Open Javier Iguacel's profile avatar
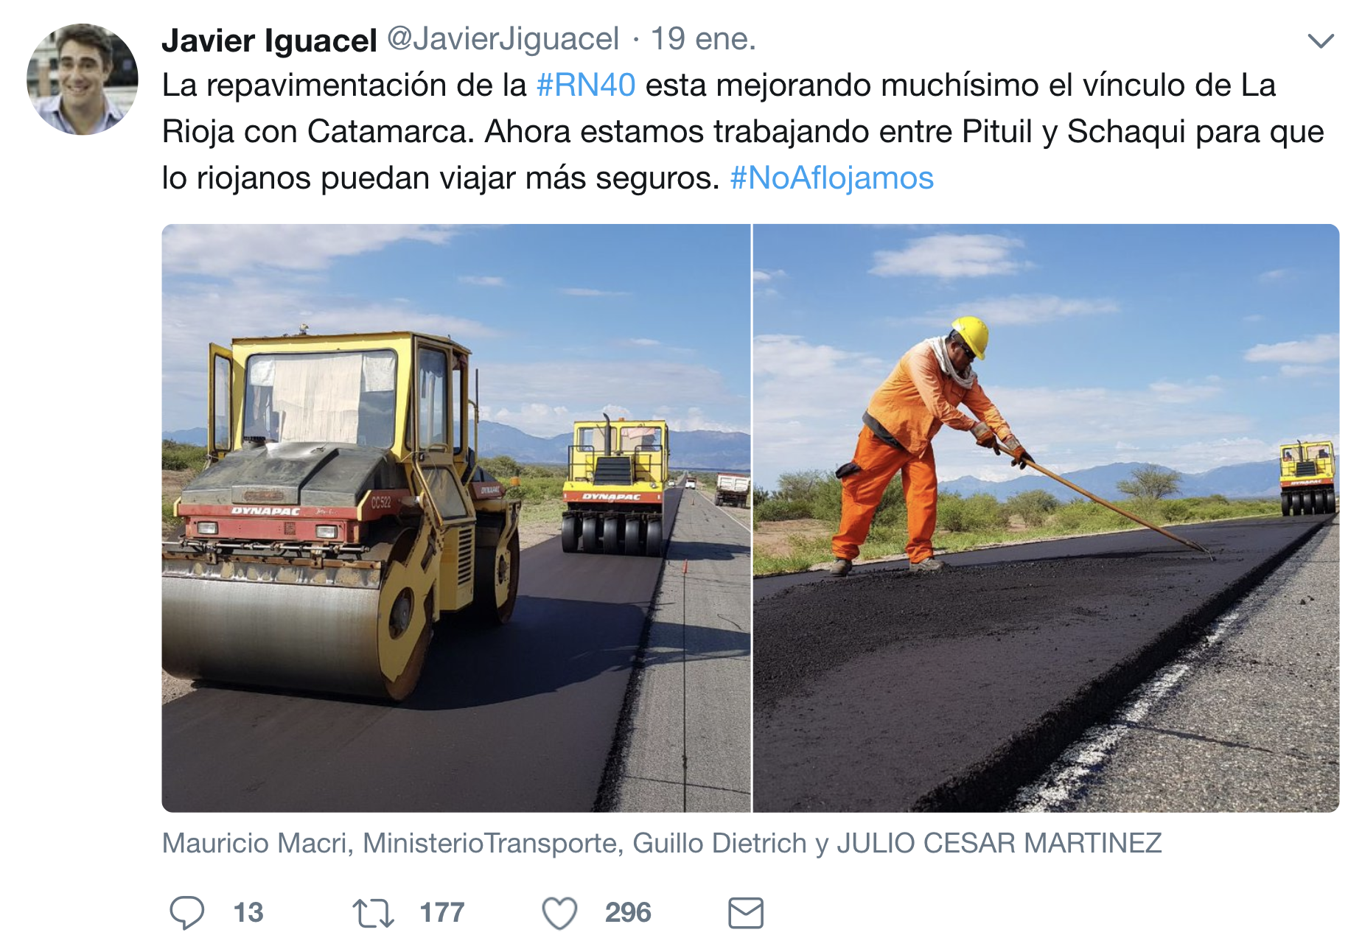This screenshot has width=1362, height=952. coord(83,79)
